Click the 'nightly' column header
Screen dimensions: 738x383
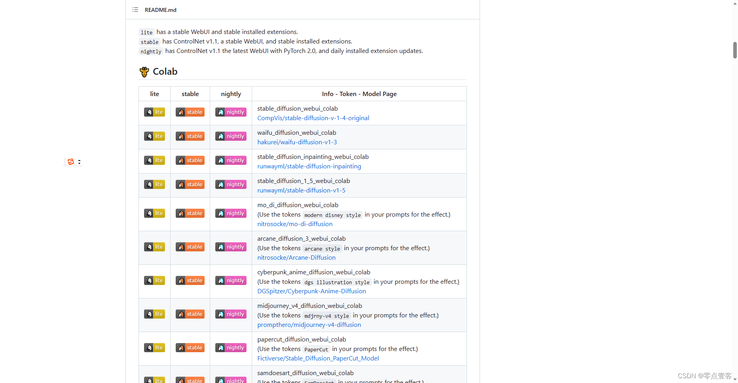[231, 94]
